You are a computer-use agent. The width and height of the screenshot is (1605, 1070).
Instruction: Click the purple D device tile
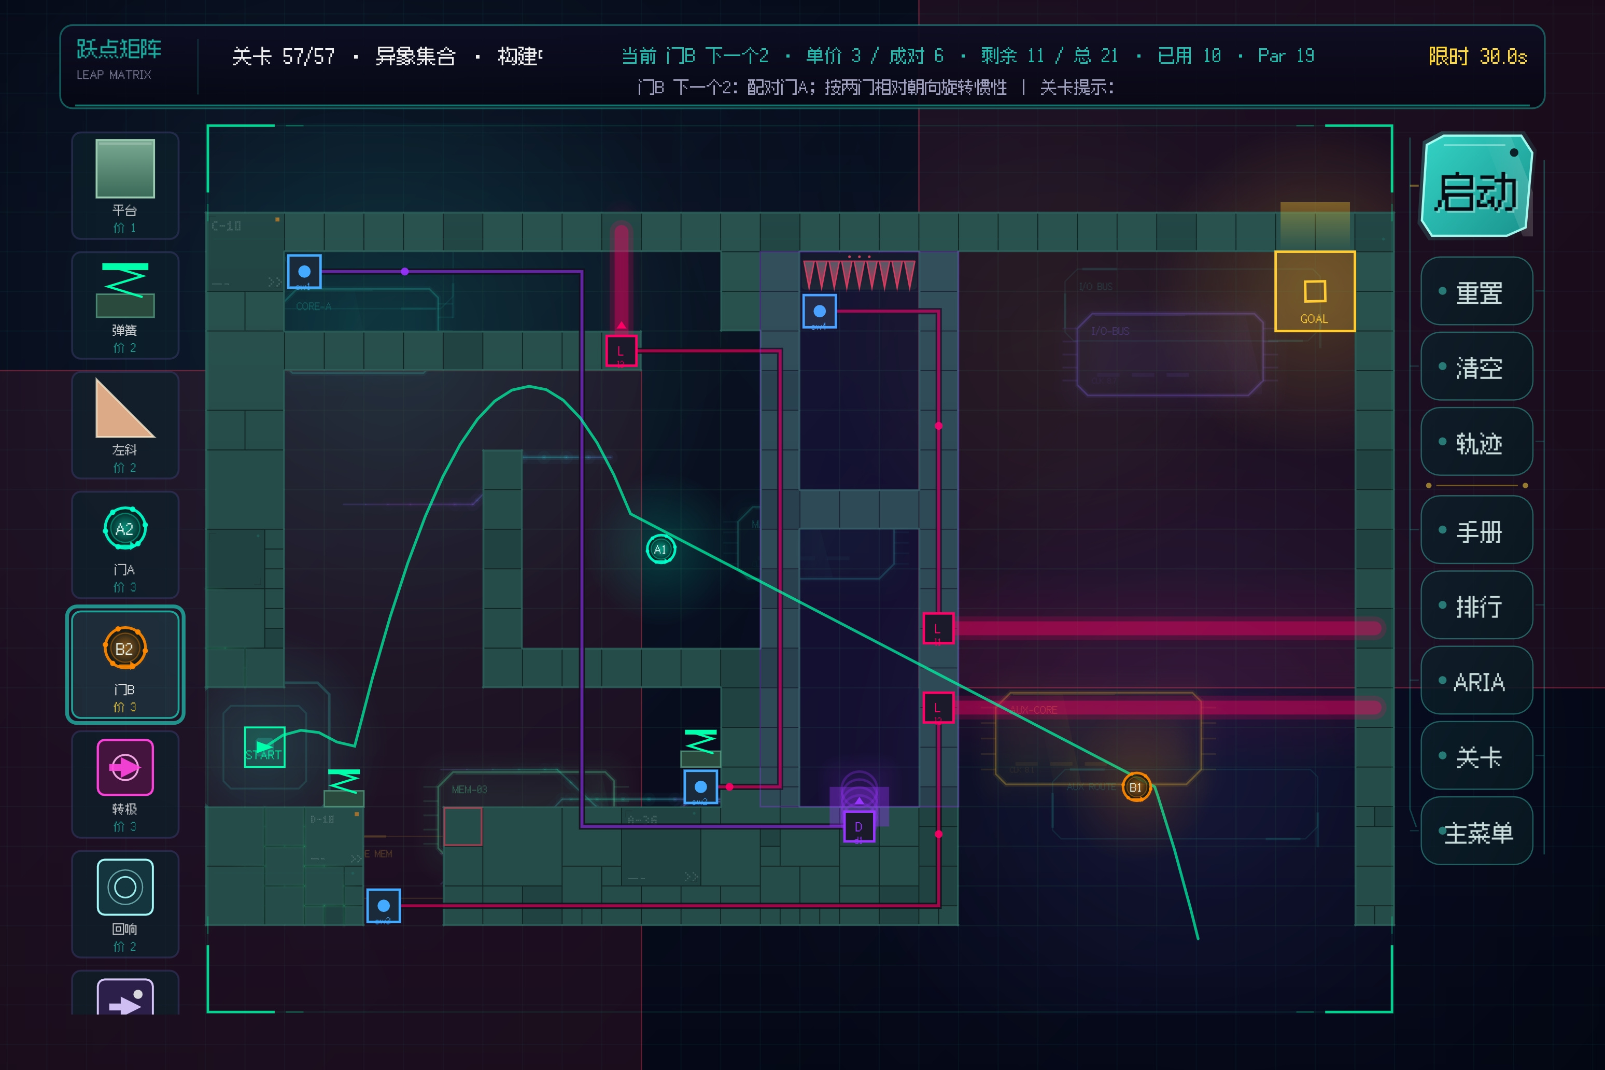859,827
